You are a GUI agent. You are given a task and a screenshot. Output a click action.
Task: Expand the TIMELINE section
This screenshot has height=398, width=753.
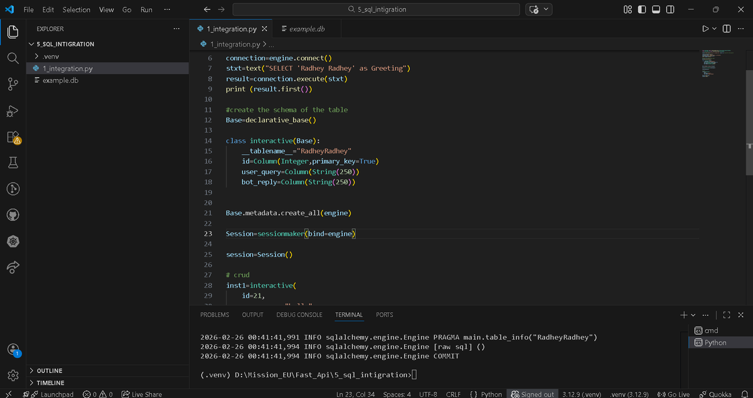tap(50, 382)
